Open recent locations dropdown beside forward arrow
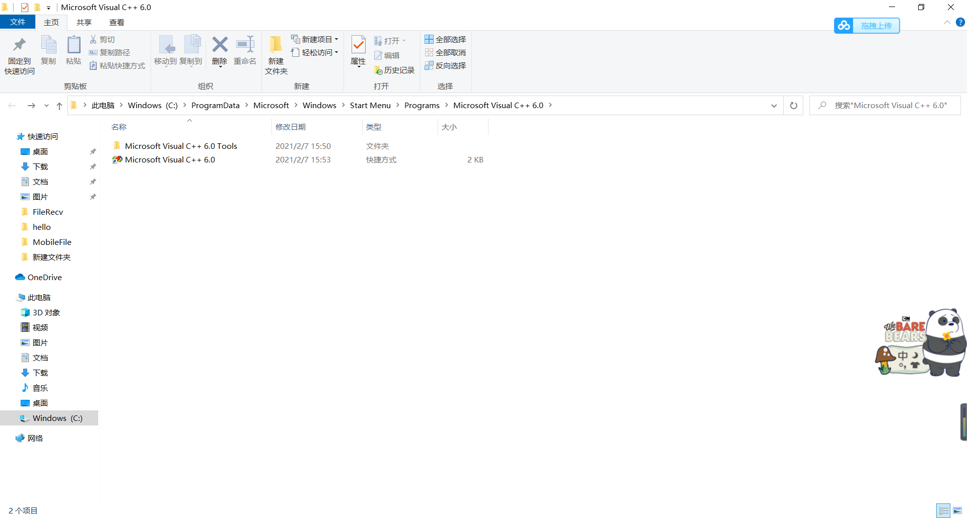Screen dimensions: 967x518 pos(46,106)
